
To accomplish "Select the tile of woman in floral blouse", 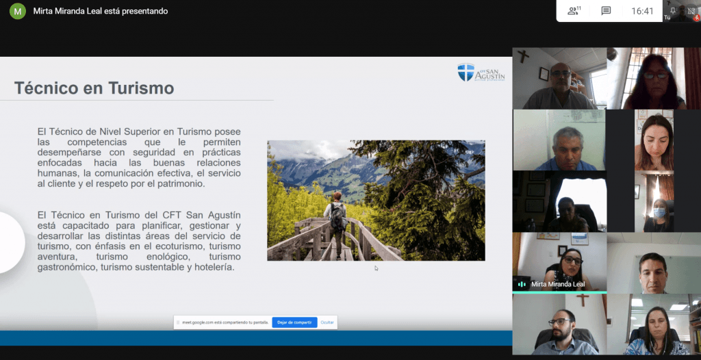I will [654, 324].
